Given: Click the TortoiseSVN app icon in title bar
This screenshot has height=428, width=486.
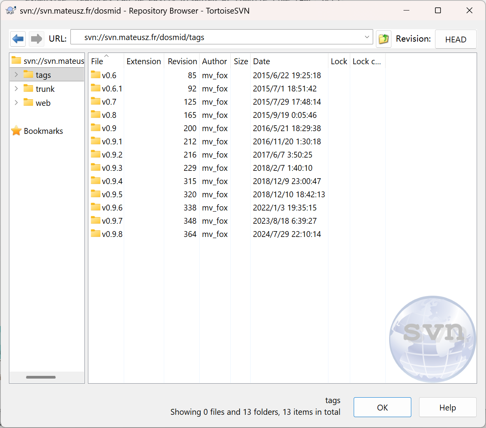Looking at the screenshot, I should 11,11.
